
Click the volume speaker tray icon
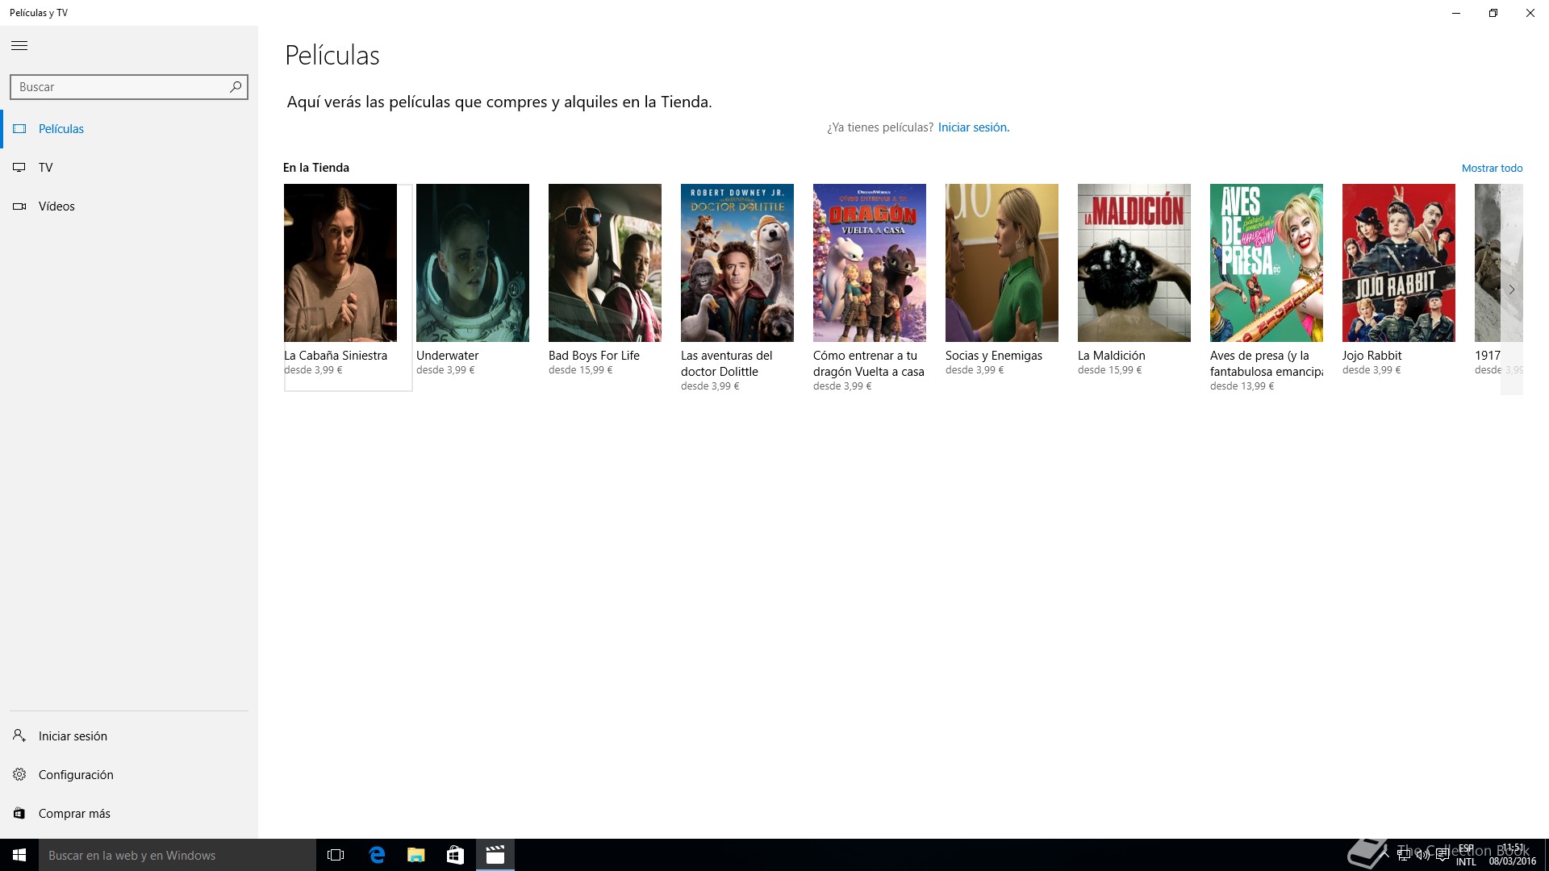tap(1423, 855)
